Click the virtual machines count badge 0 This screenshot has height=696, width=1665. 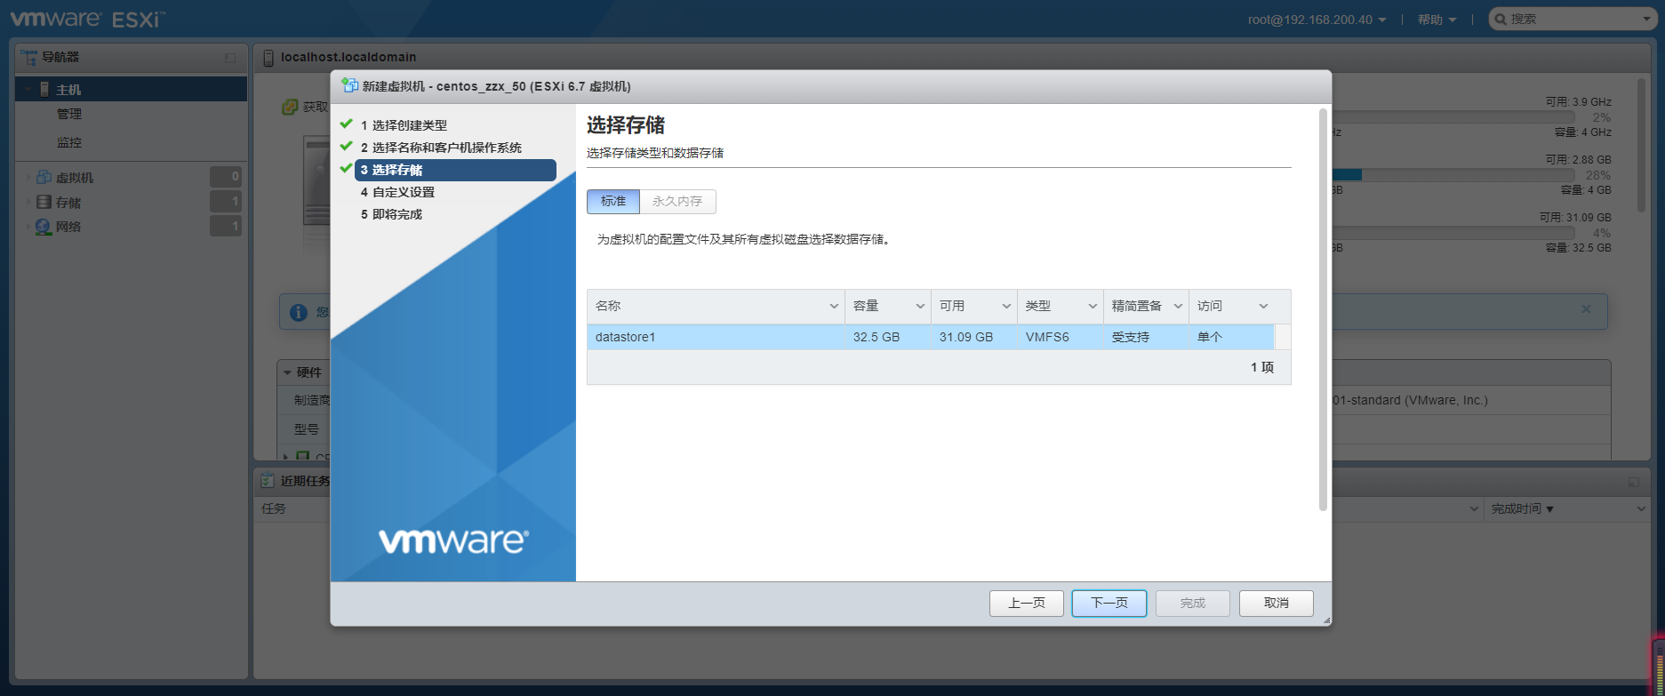pos(226,177)
